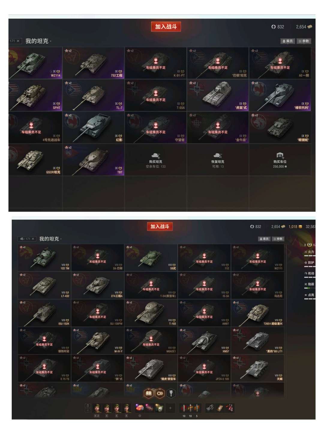Select the XM57 tank thumbnail
Image resolution: width=324 pixels, height=428 pixels.
point(204,341)
